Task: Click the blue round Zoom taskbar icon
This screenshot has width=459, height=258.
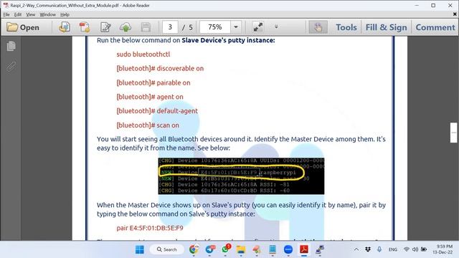Action: tap(288, 249)
